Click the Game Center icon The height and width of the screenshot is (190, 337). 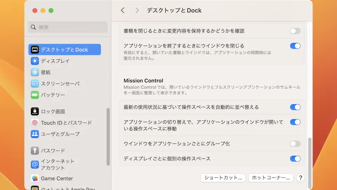click(35, 178)
